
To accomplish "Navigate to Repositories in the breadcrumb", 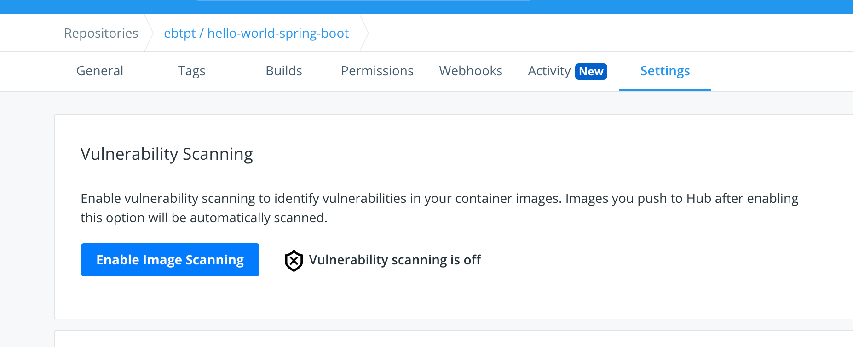I will coord(101,33).
